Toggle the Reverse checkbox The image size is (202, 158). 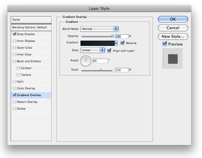coord(123,43)
